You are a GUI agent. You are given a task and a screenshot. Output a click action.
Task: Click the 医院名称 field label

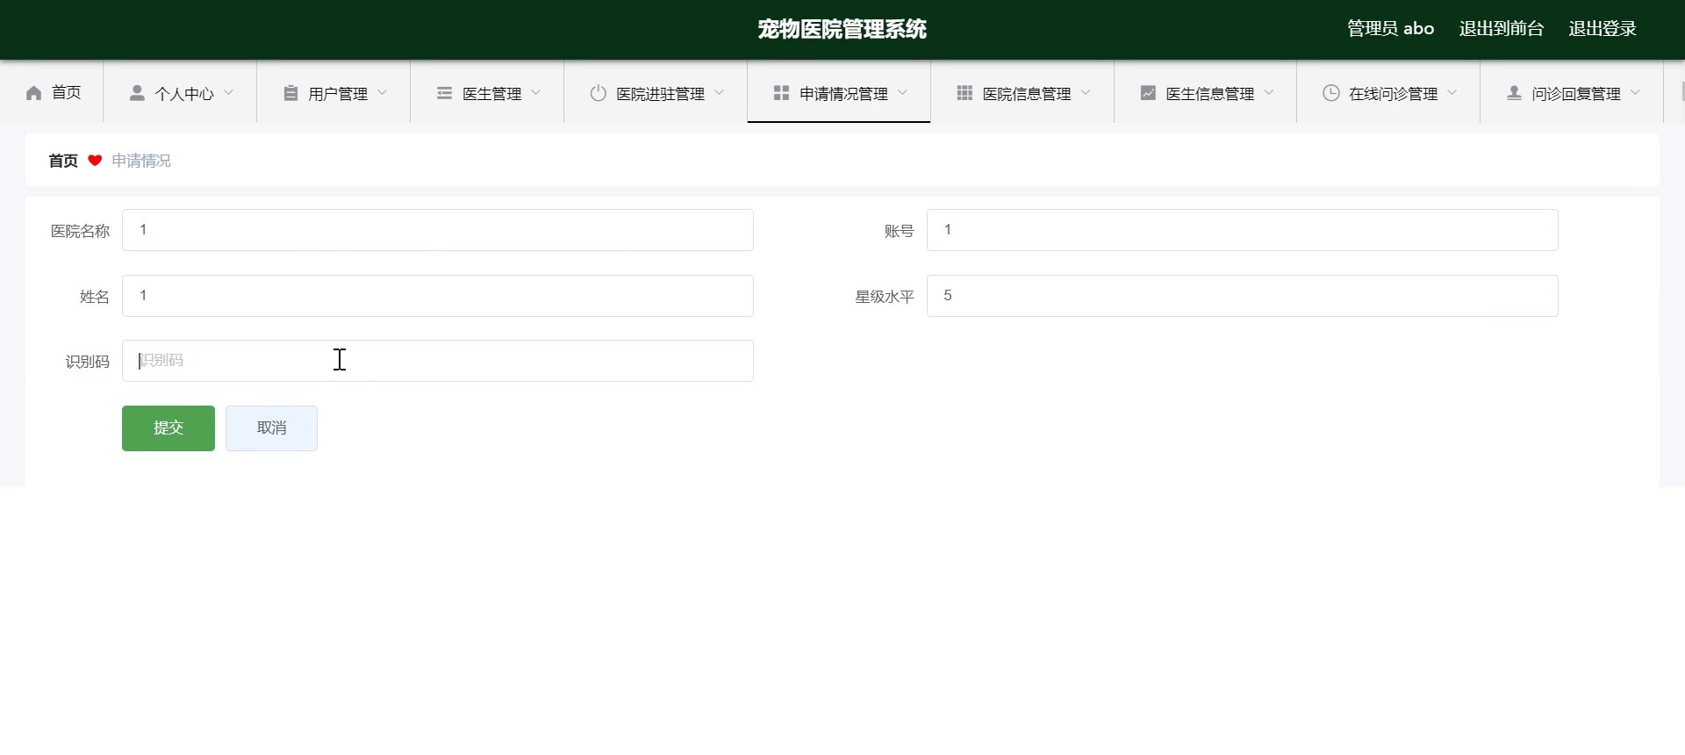pyautogui.click(x=80, y=231)
